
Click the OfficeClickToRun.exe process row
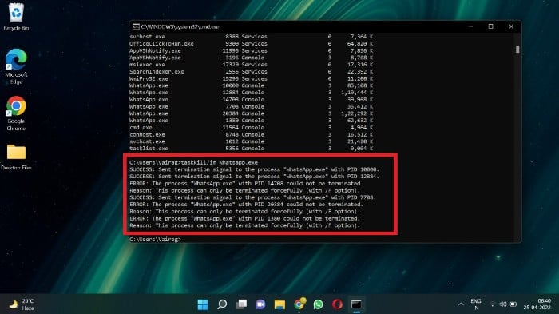click(252, 43)
